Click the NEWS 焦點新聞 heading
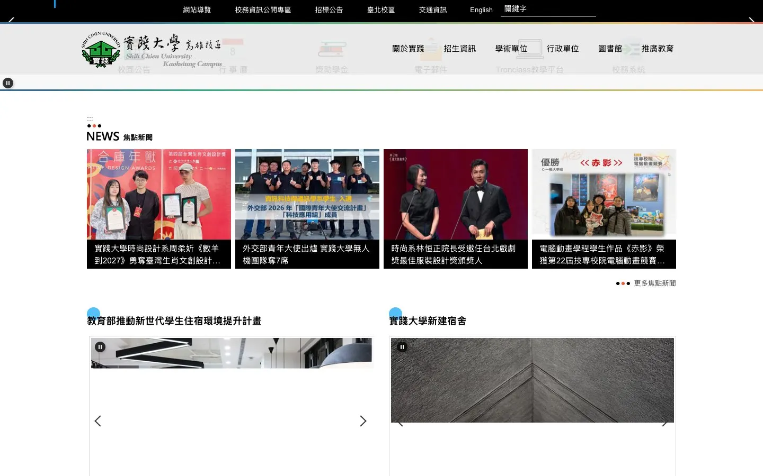This screenshot has height=476, width=763. 119,136
